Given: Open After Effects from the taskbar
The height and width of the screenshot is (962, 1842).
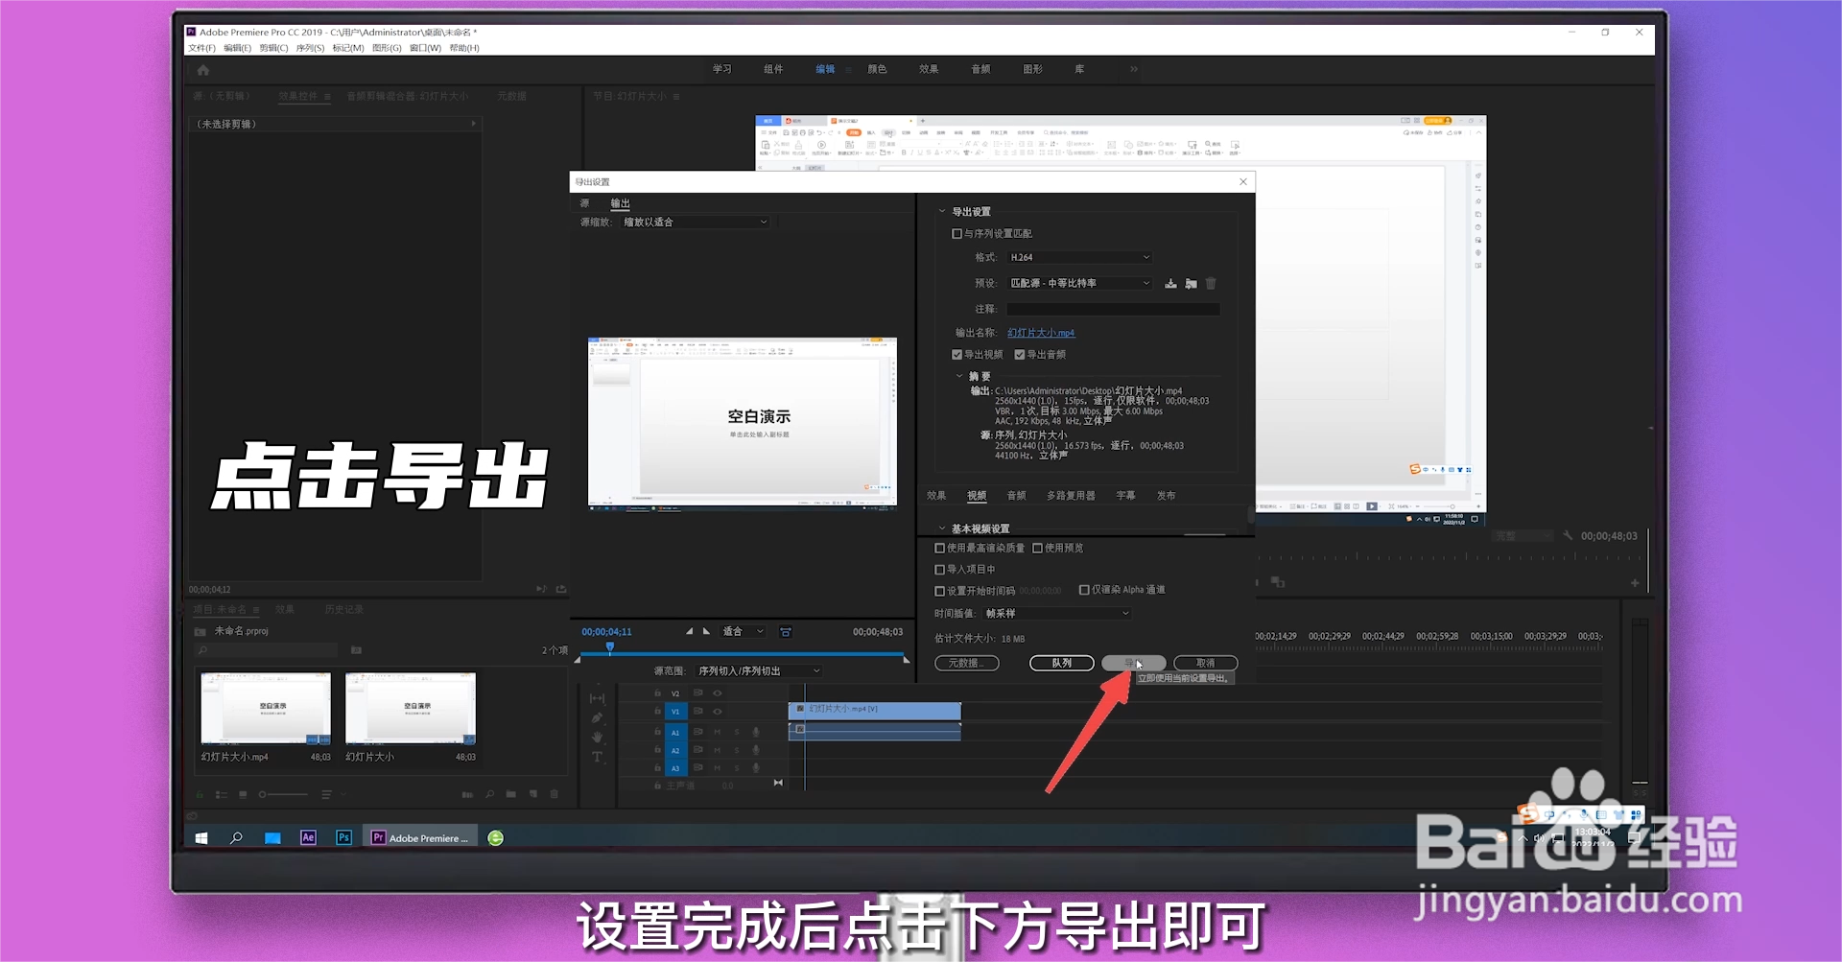Looking at the screenshot, I should (308, 837).
